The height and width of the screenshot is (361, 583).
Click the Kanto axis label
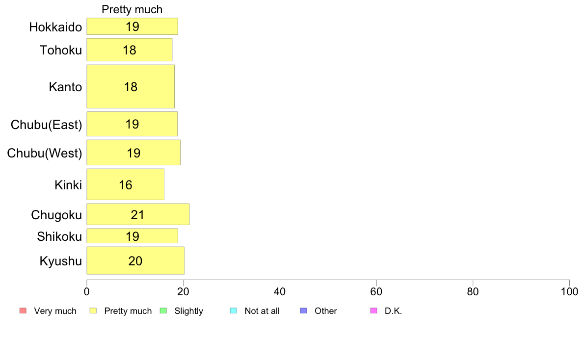65,87
